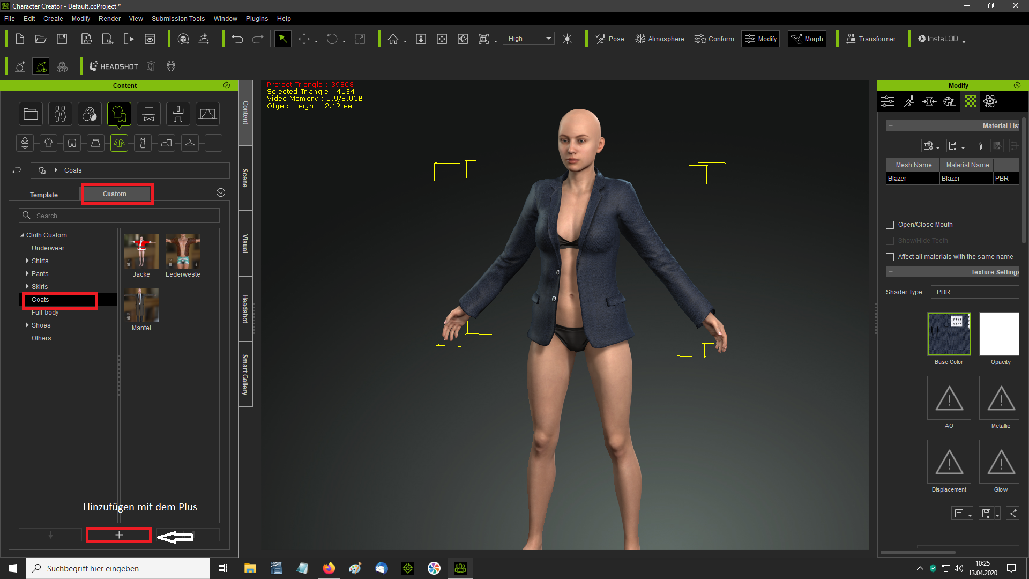This screenshot has width=1029, height=579.
Task: Click the Base Color texture swatch
Action: point(949,333)
